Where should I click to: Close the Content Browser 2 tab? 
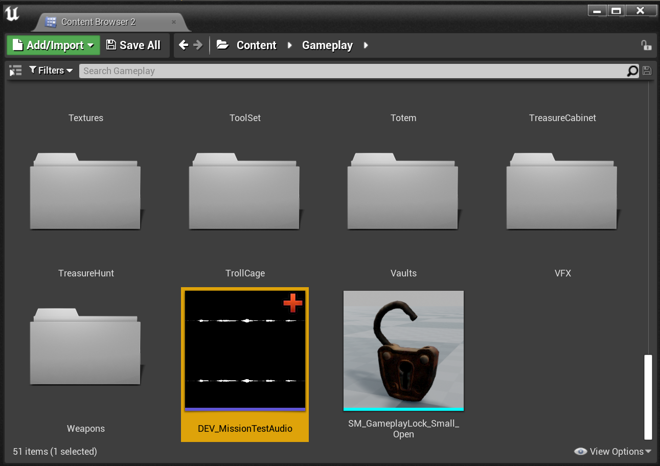click(174, 22)
